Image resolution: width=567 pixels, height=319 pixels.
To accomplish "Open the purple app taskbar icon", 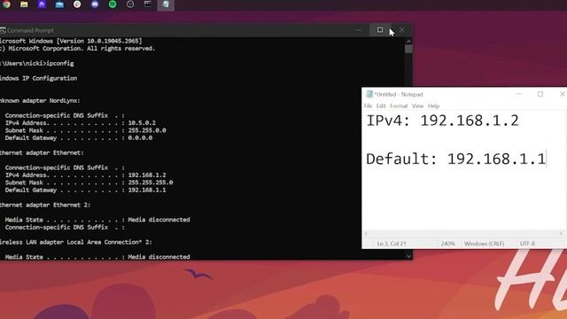I will pos(42,4).
